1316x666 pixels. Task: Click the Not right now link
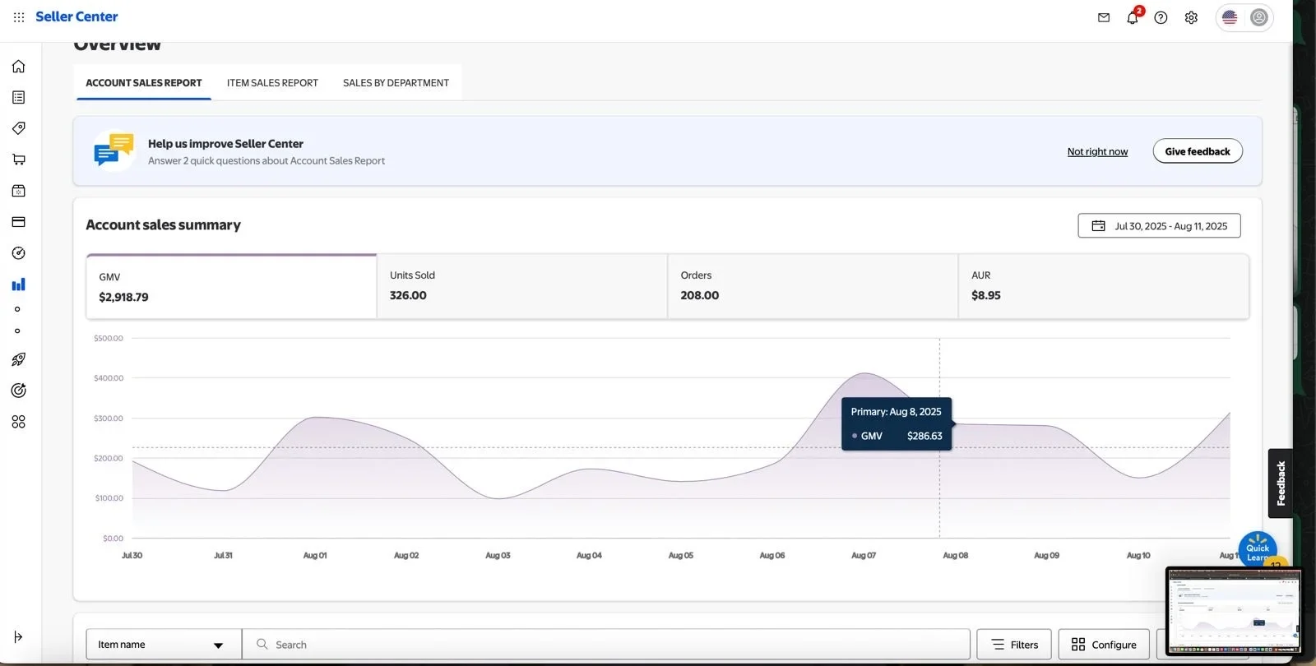pyautogui.click(x=1097, y=151)
